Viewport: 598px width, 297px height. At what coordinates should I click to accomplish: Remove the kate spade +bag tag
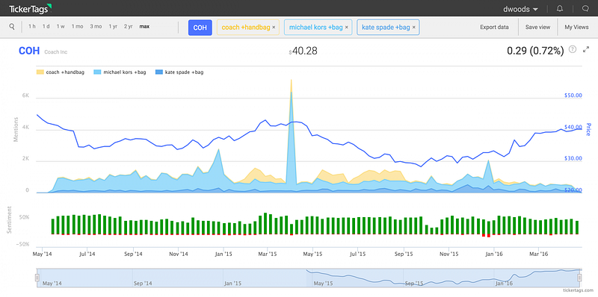pos(414,28)
